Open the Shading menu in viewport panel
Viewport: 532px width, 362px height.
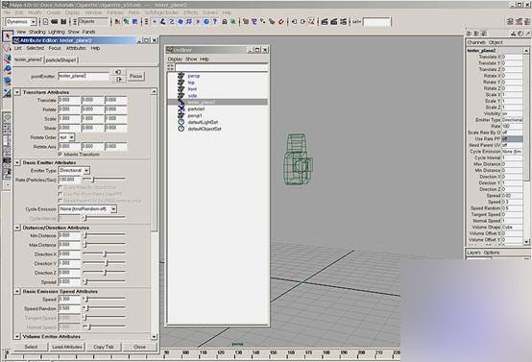click(36, 32)
